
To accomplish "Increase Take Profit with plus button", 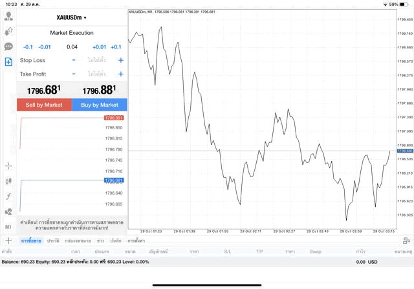I will pos(120,74).
